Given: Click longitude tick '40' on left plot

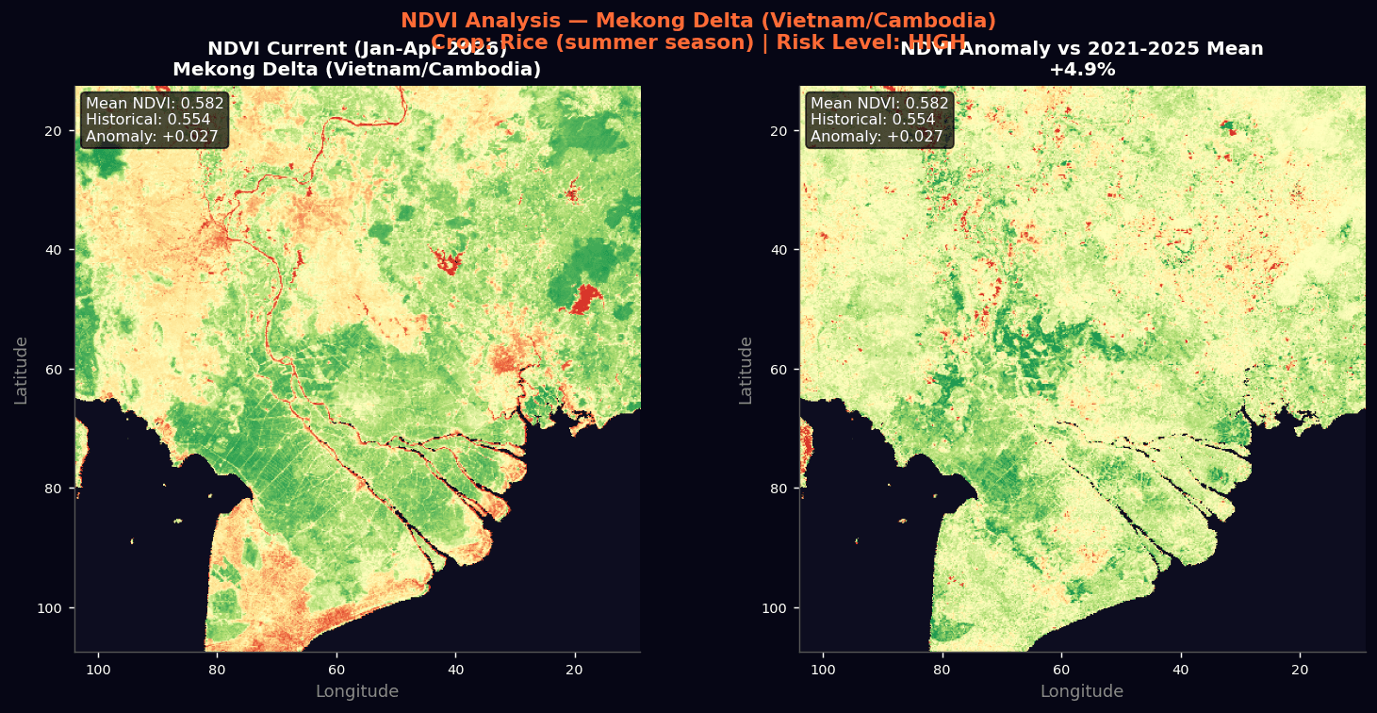Looking at the screenshot, I should tap(455, 670).
